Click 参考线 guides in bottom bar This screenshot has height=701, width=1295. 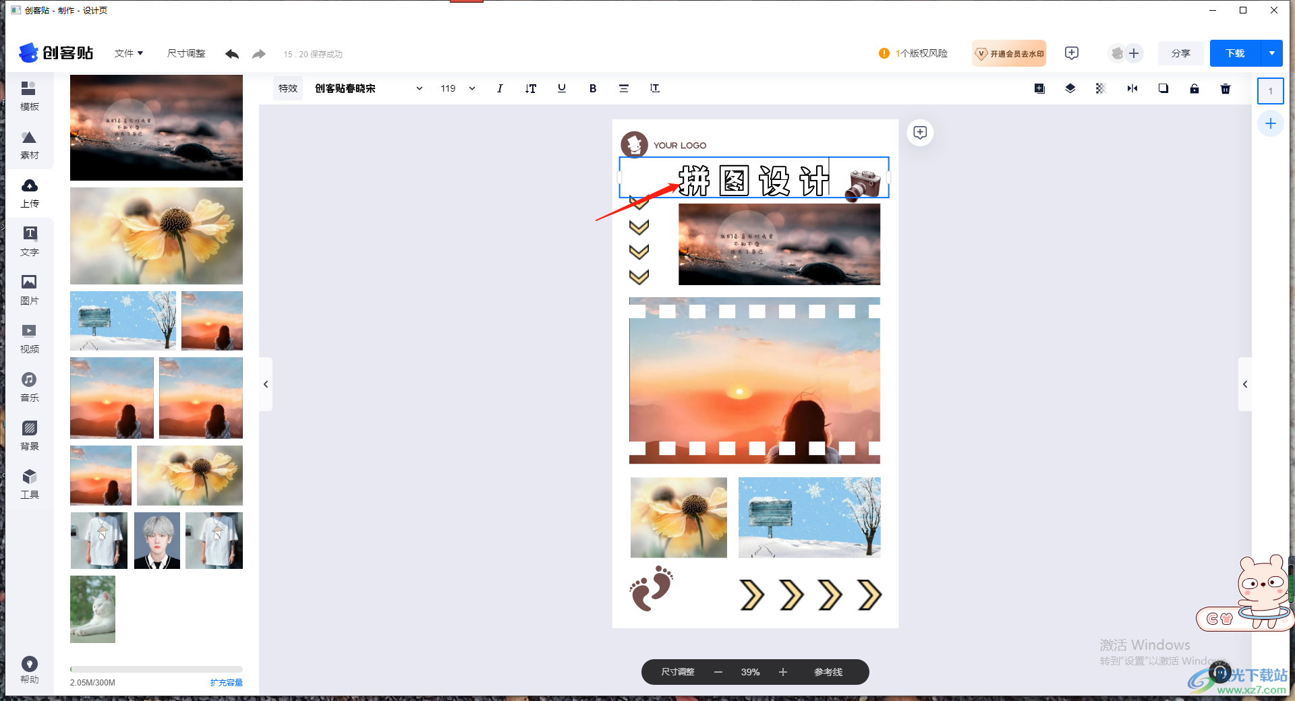point(828,672)
